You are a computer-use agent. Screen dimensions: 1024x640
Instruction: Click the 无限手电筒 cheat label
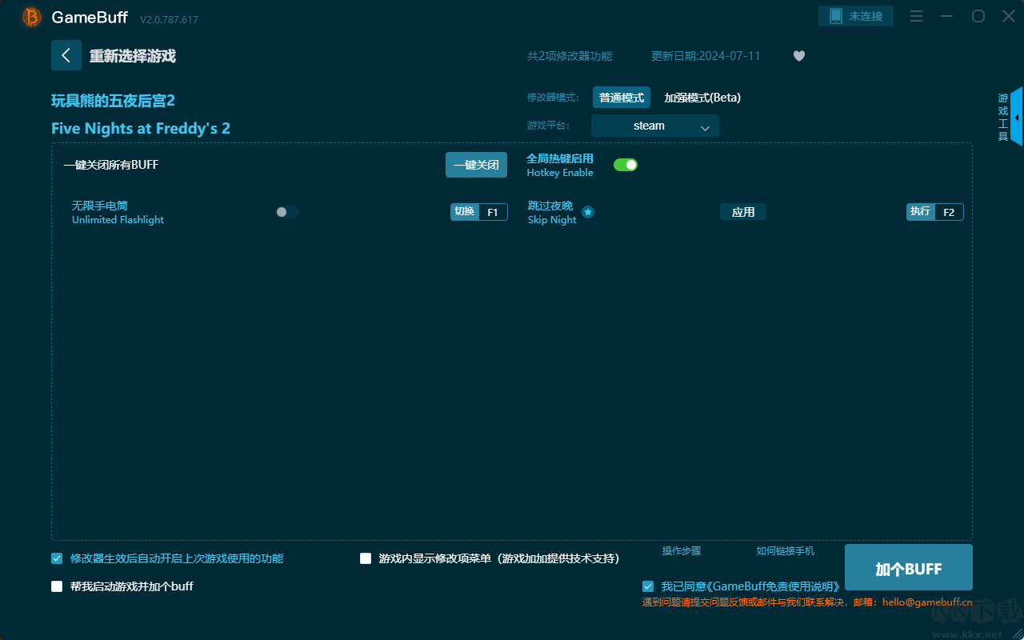pyautogui.click(x=100, y=206)
